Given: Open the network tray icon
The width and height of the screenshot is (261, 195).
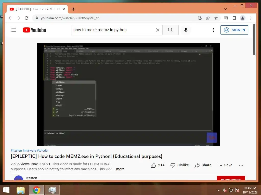Looking at the screenshot, I should 231,190.
